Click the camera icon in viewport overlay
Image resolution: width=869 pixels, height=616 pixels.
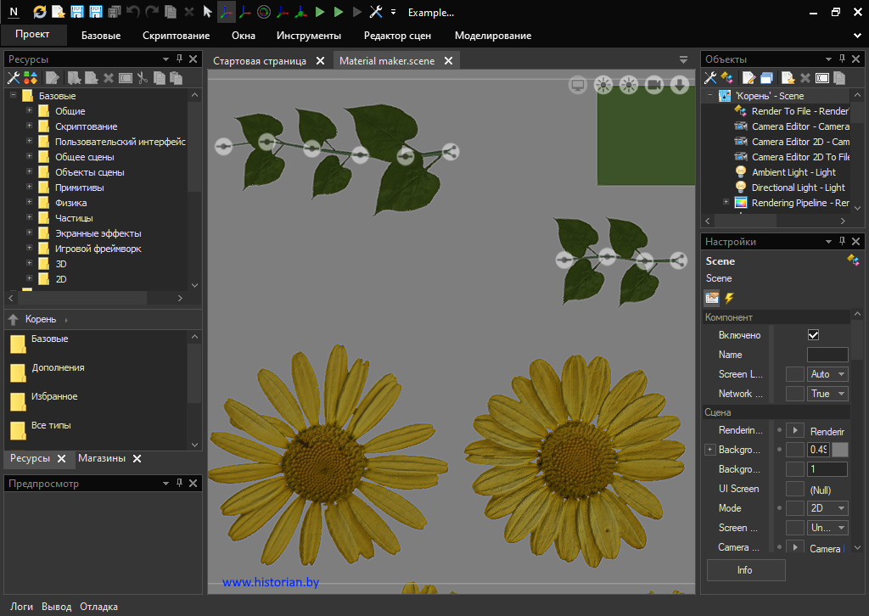(654, 84)
